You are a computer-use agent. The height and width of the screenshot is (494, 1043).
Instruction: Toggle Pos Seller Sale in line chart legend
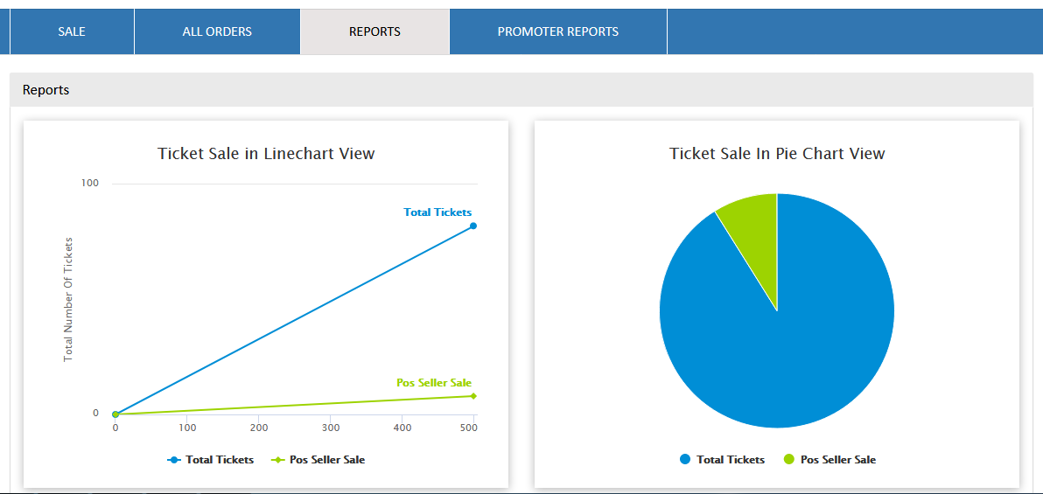pos(318,460)
